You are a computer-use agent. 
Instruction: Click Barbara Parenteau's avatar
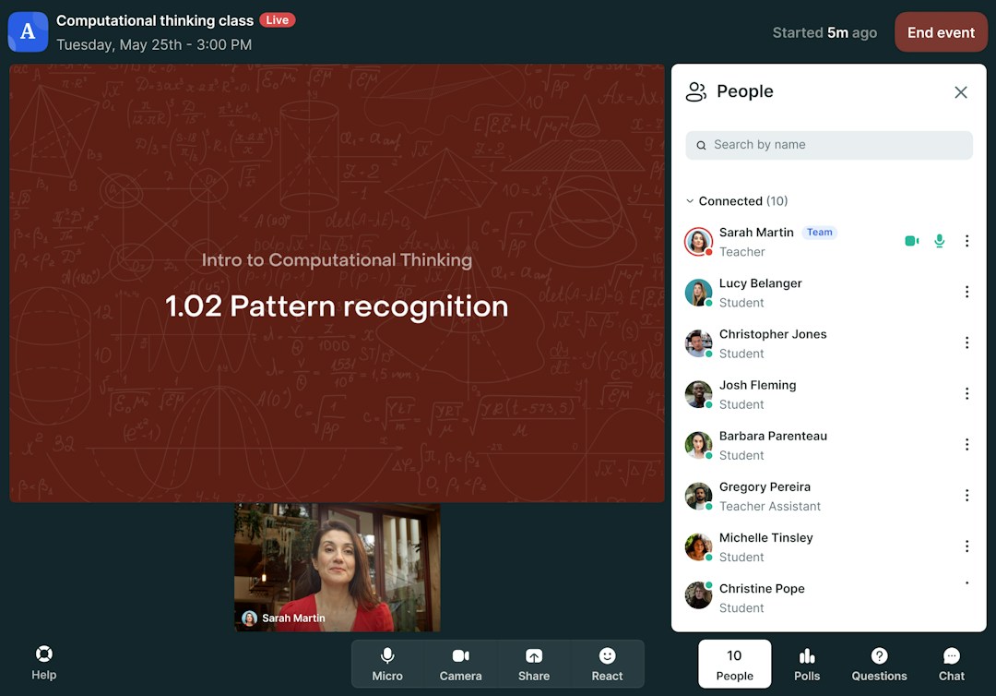(x=698, y=445)
